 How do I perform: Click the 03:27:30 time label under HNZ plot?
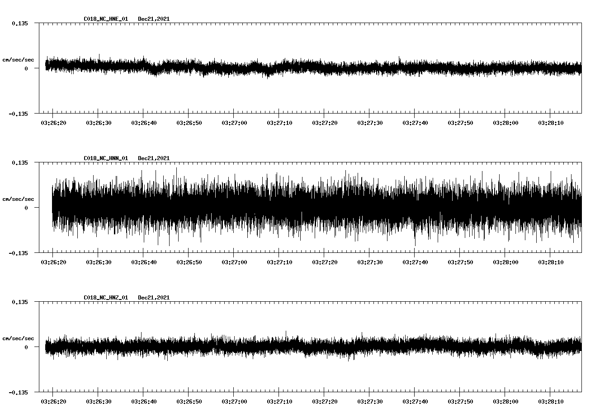(370, 401)
